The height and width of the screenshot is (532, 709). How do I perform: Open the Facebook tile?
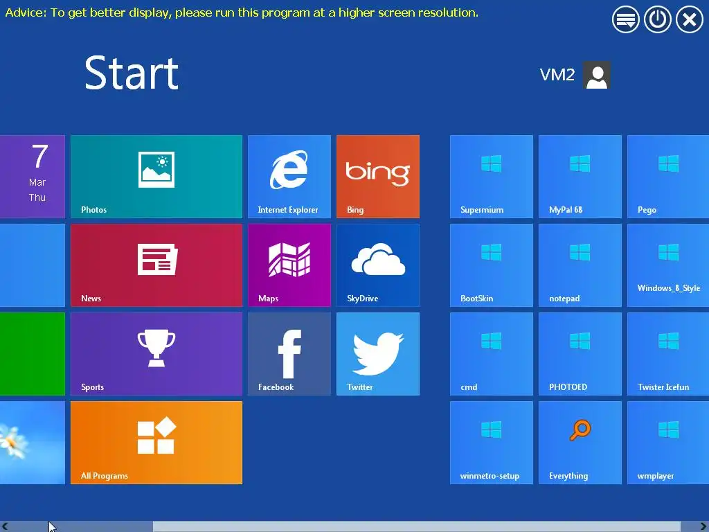(x=289, y=354)
